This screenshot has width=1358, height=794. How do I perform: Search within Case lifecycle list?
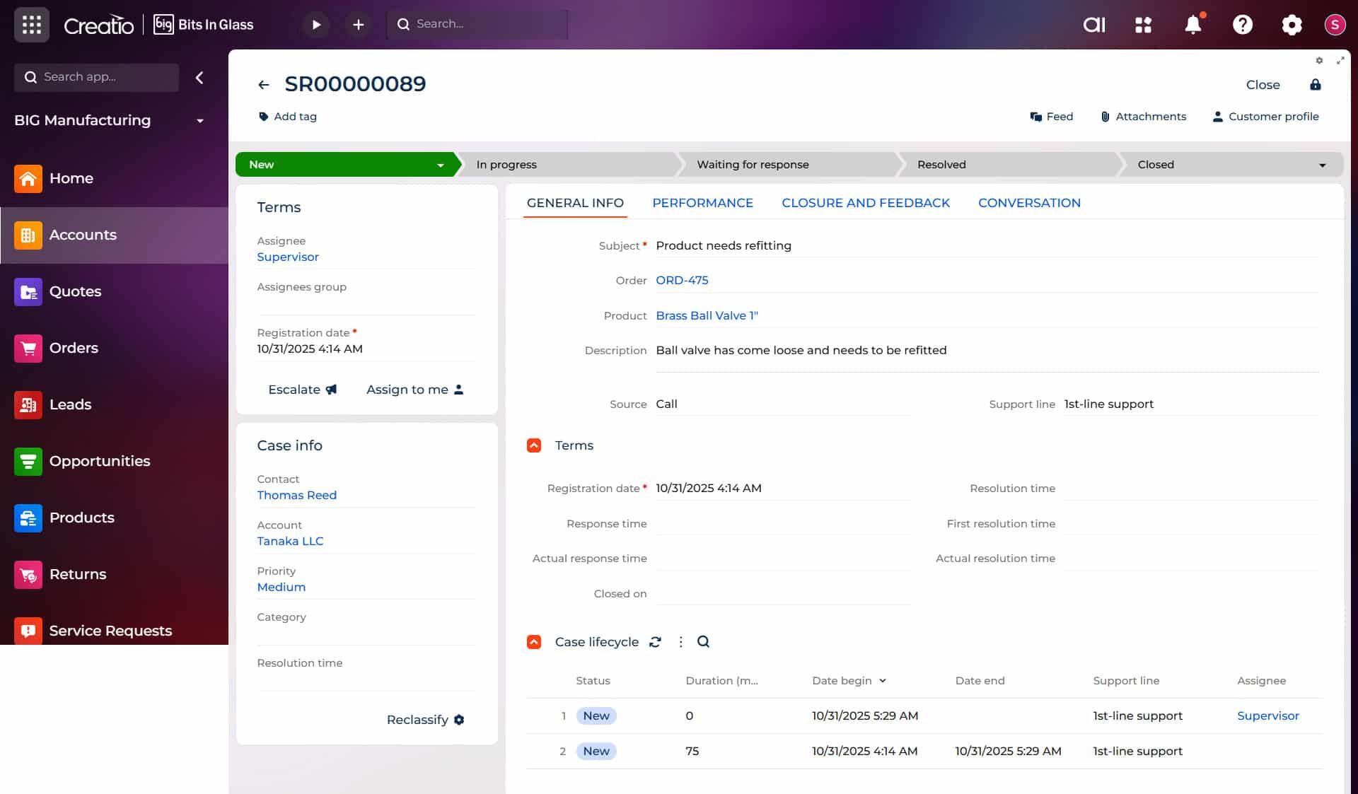703,642
